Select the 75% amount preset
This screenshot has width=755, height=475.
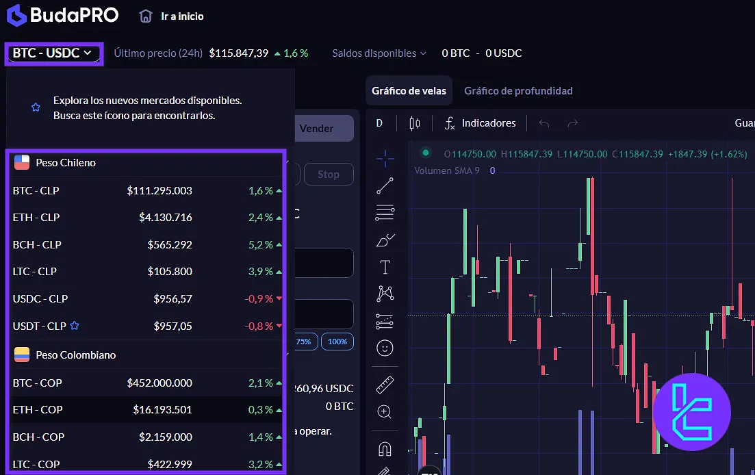coord(305,341)
